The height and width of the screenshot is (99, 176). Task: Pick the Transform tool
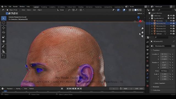click(x=4, y=42)
